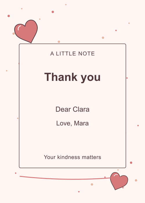Screen dimensions: 145x203
Task: Select the word "Dear" in the greeting
Action: [x=63, y=109]
